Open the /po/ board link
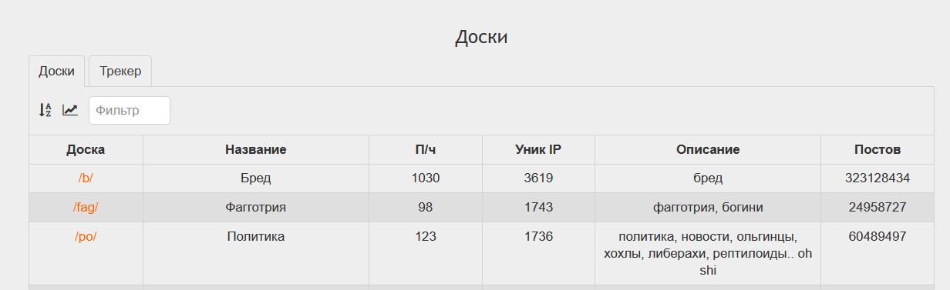 (86, 236)
